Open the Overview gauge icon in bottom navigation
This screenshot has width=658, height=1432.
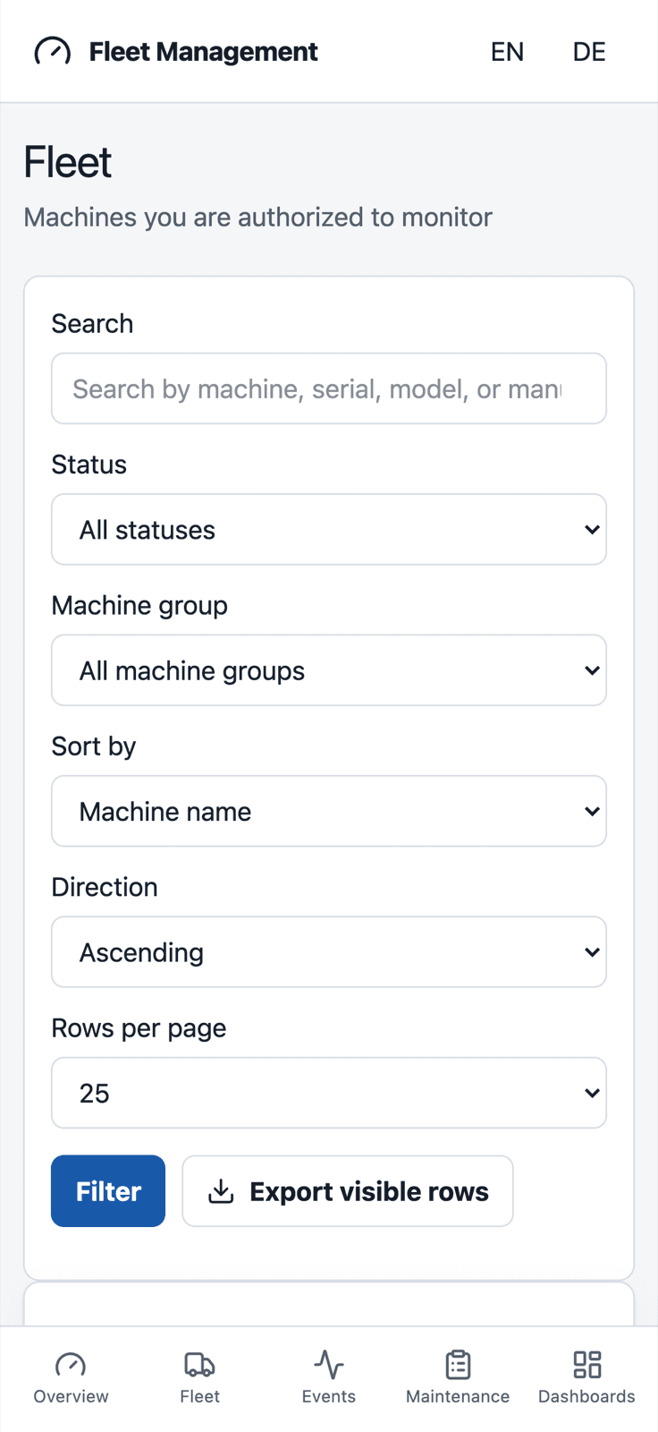click(71, 1365)
